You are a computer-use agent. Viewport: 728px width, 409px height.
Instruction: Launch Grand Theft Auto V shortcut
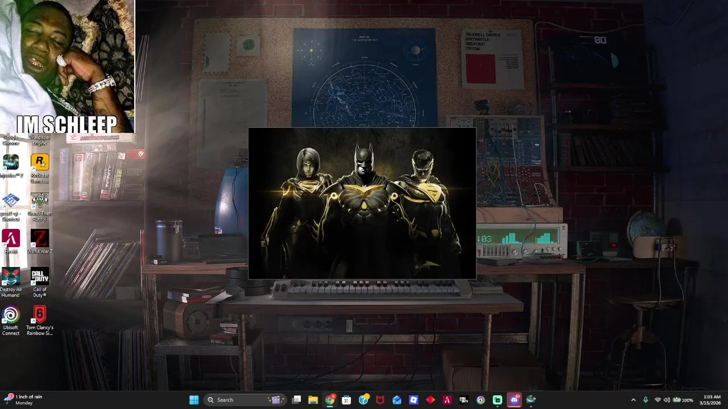[40, 207]
